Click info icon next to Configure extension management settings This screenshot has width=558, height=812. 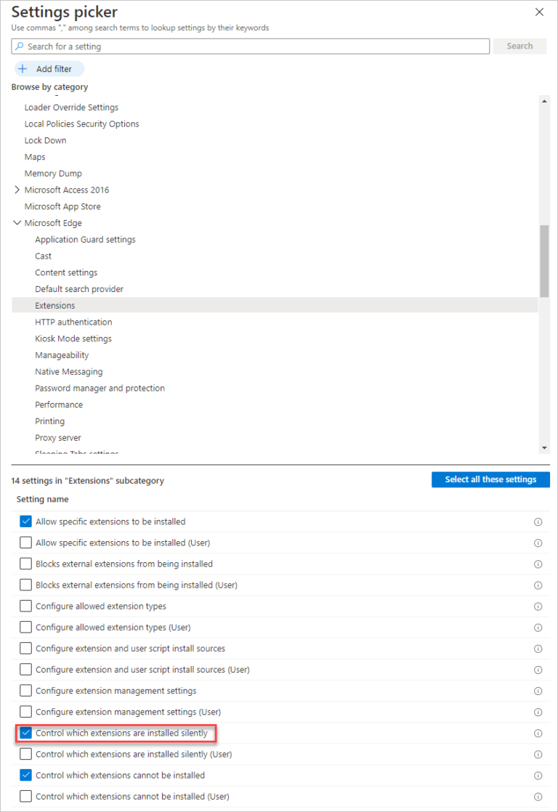[538, 691]
